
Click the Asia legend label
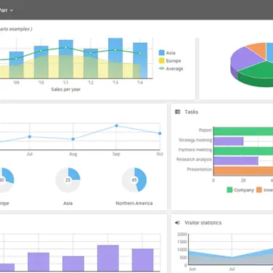(171, 53)
